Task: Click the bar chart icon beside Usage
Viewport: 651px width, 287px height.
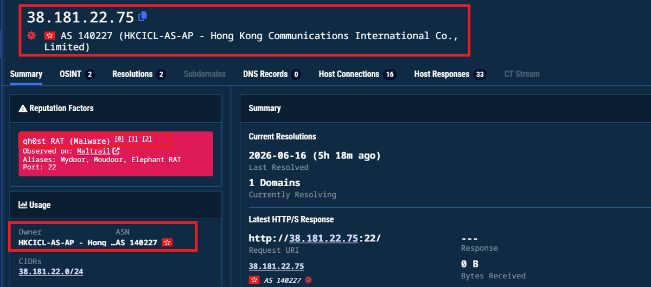Action: click(x=23, y=205)
